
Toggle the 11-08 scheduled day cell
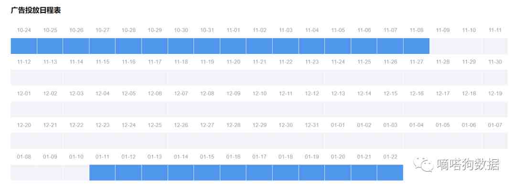(x=416, y=46)
